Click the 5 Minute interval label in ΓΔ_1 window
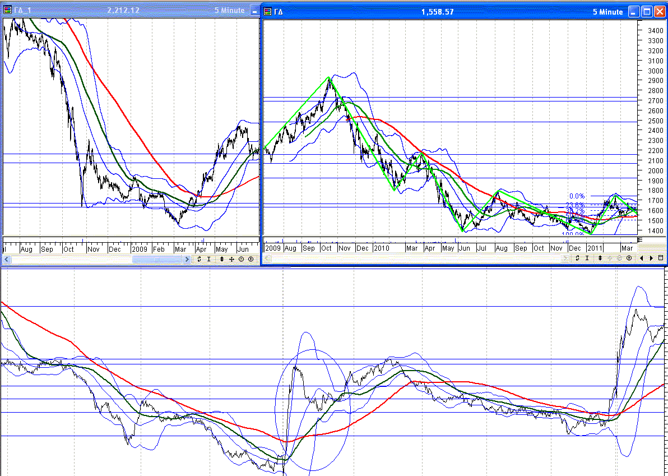This screenshot has height=476, width=668. (229, 10)
